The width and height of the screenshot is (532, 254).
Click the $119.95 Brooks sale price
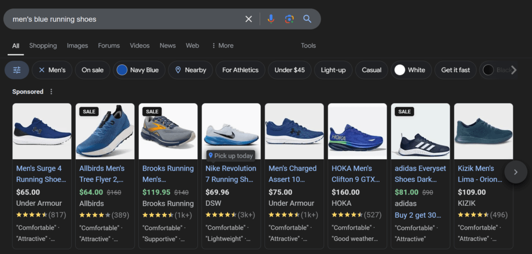(x=156, y=192)
